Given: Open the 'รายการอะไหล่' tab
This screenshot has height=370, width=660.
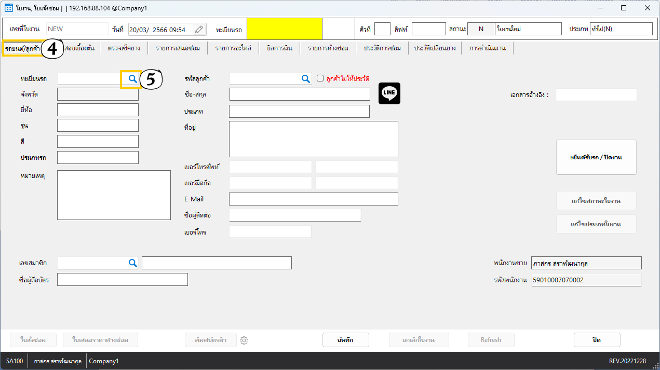Looking at the screenshot, I should (232, 48).
